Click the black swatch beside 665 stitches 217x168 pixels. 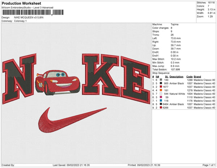pyautogui.click(x=161, y=83)
